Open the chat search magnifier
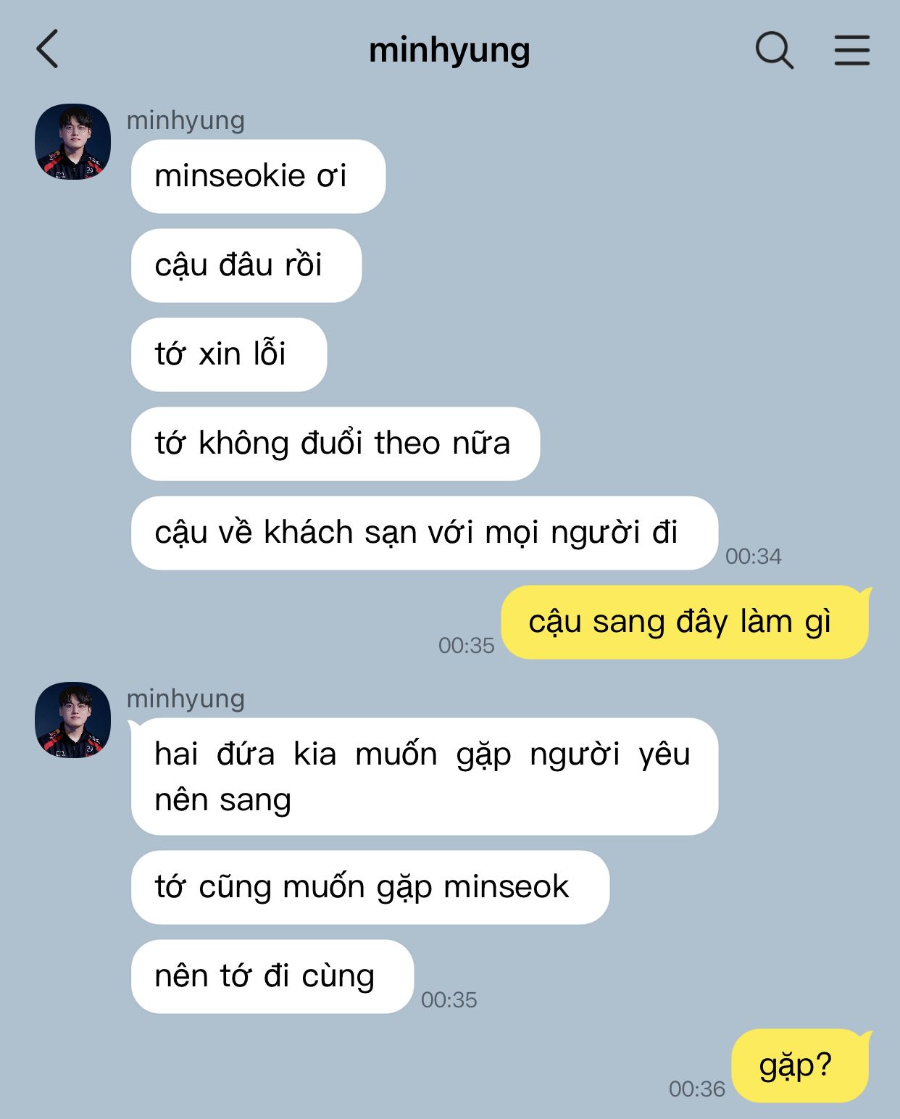 [x=775, y=50]
